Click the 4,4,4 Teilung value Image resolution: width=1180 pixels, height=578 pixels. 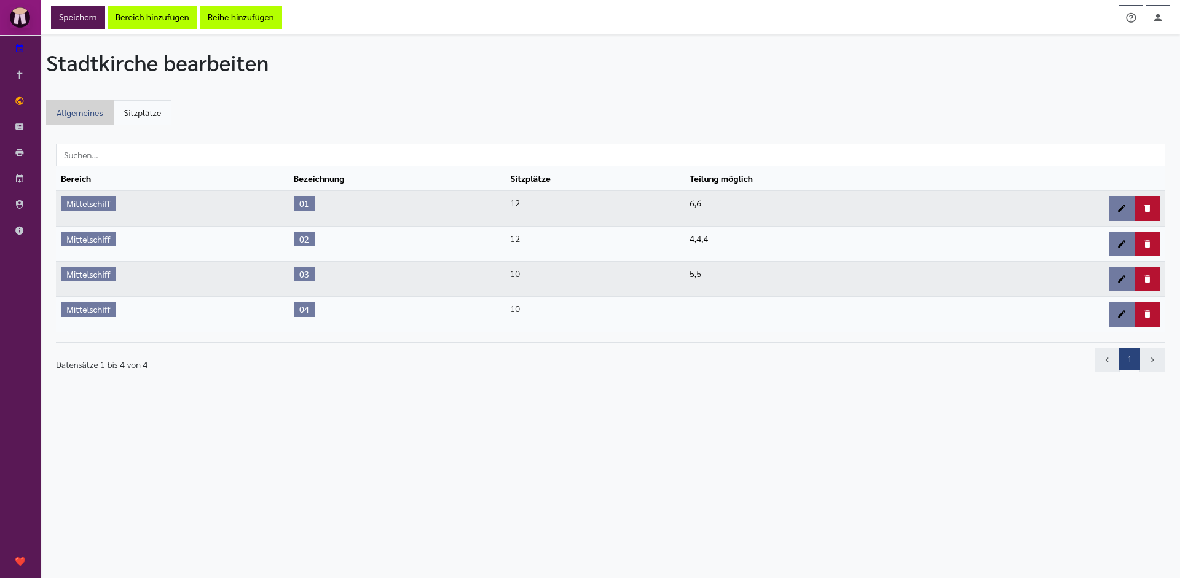(699, 240)
